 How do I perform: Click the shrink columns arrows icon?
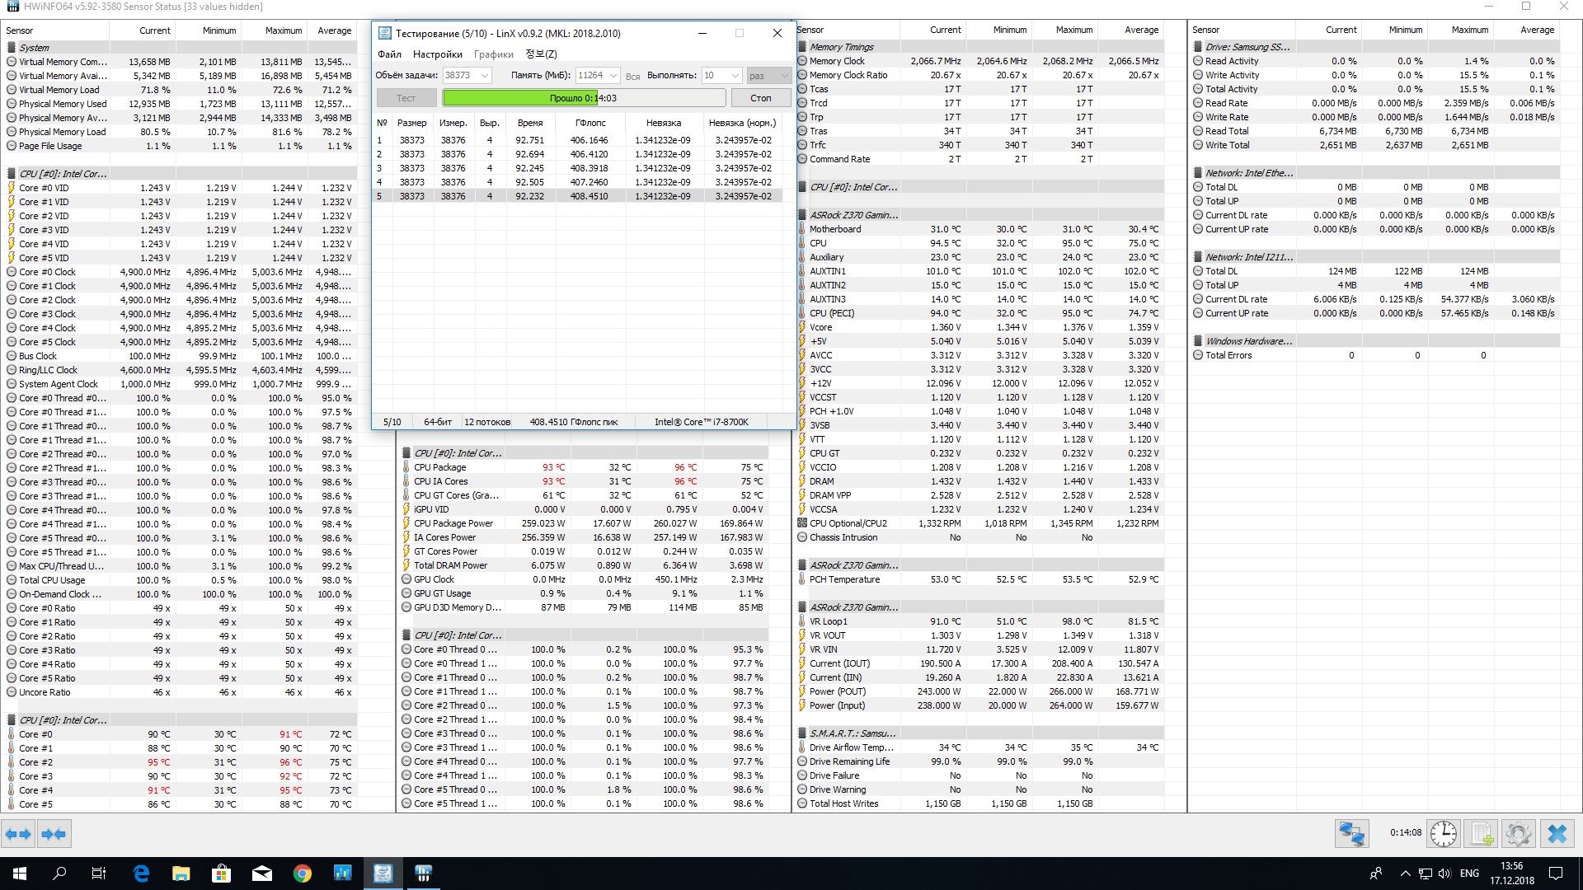point(54,834)
